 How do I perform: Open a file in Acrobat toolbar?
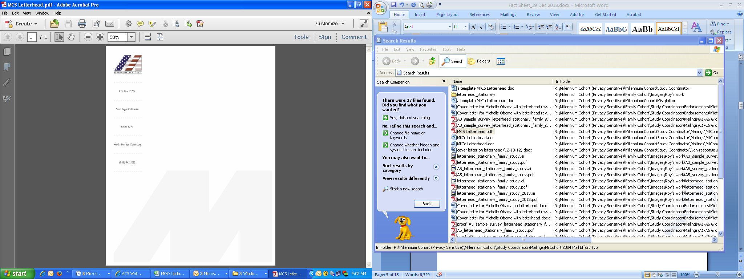click(54, 24)
